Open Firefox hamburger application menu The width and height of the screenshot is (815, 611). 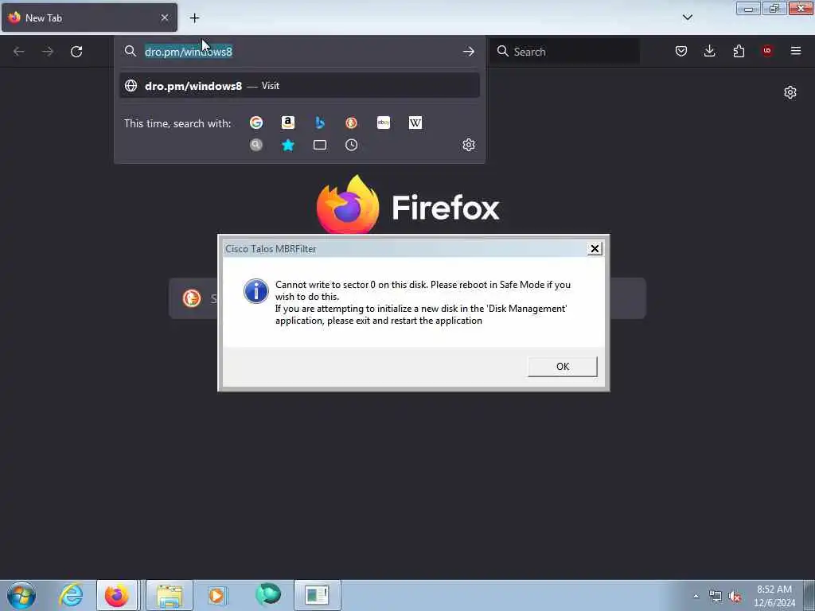(796, 51)
